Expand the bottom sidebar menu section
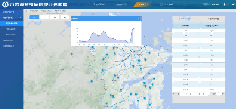 click(x=21, y=46)
